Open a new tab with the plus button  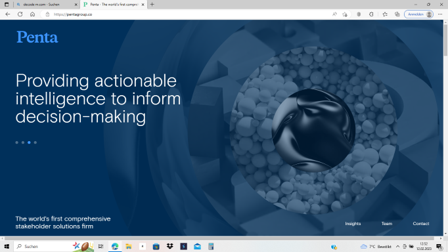(x=152, y=5)
